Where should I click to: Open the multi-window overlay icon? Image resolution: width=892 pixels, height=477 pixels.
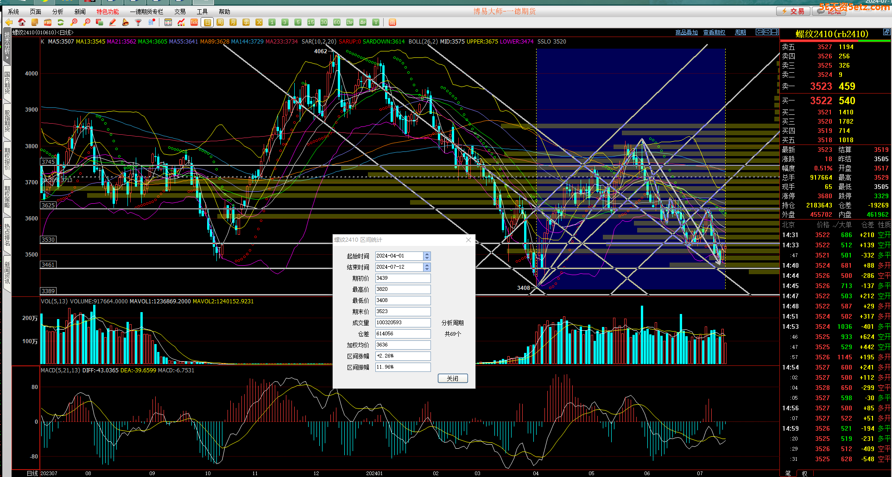pyautogui.click(x=99, y=22)
